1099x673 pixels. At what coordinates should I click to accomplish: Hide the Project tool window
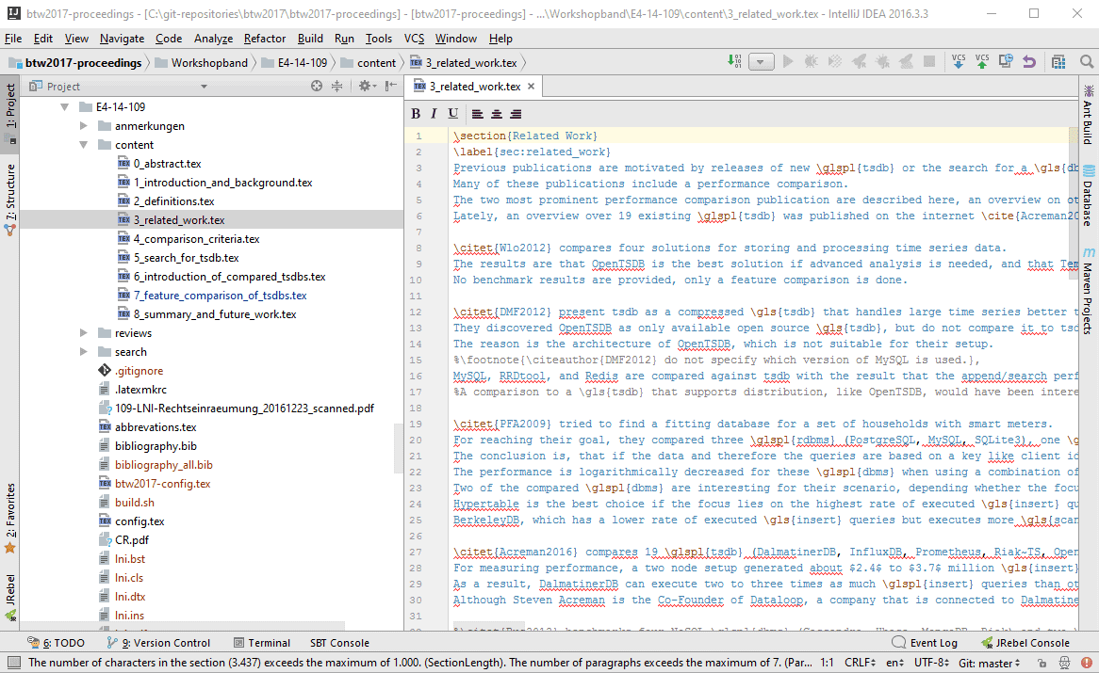point(391,86)
